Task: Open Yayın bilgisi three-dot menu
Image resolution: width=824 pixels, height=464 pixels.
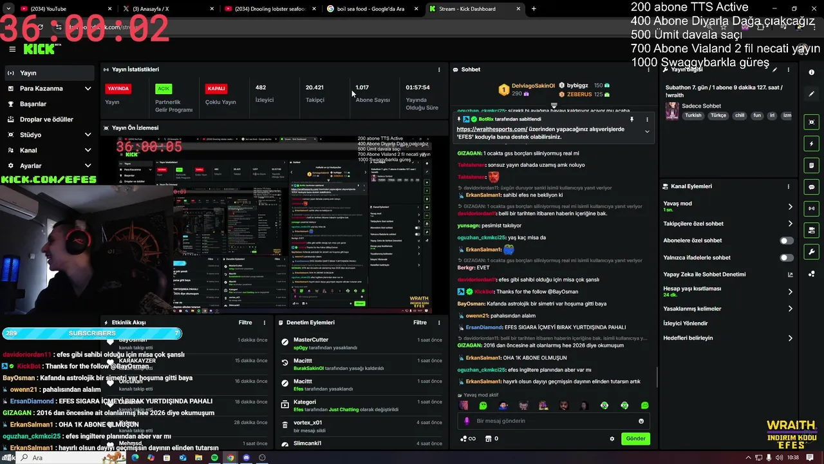Action: (788, 70)
